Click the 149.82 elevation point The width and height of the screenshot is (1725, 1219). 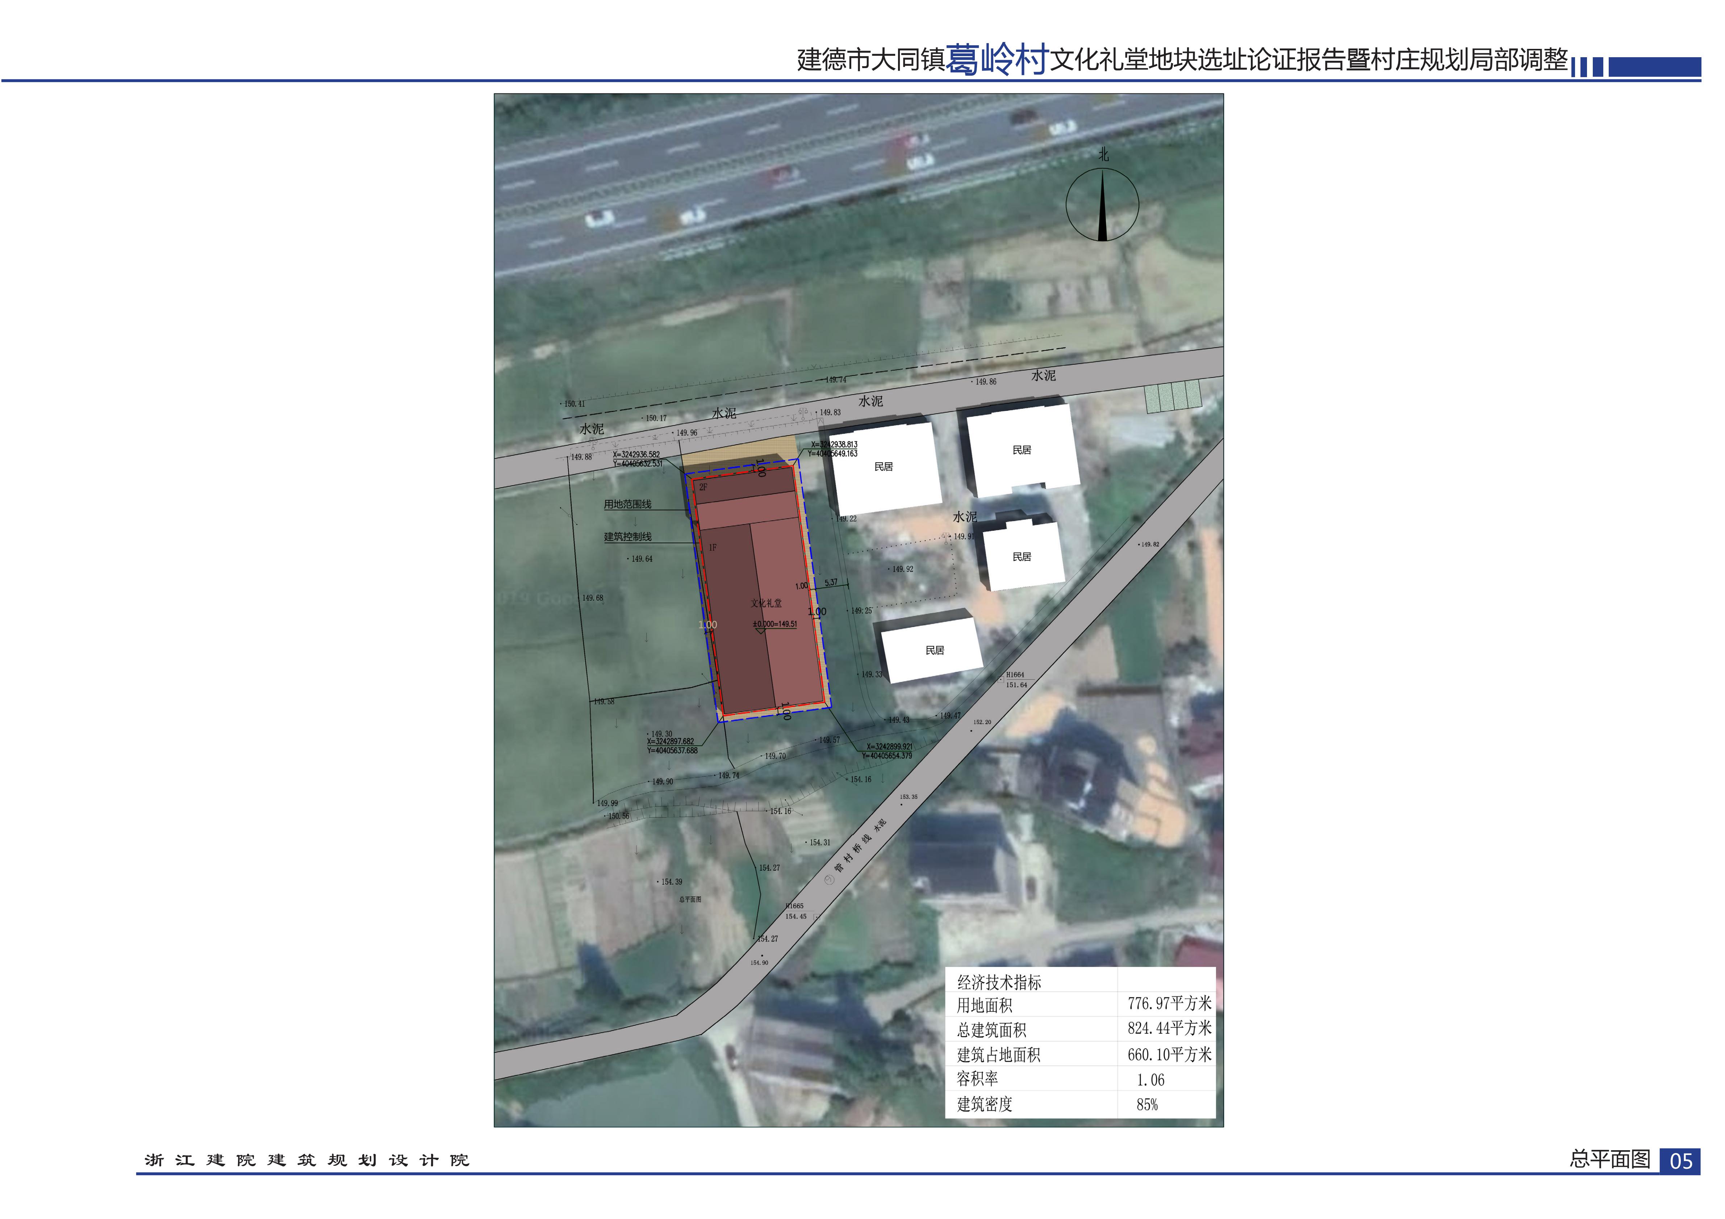tap(1149, 545)
